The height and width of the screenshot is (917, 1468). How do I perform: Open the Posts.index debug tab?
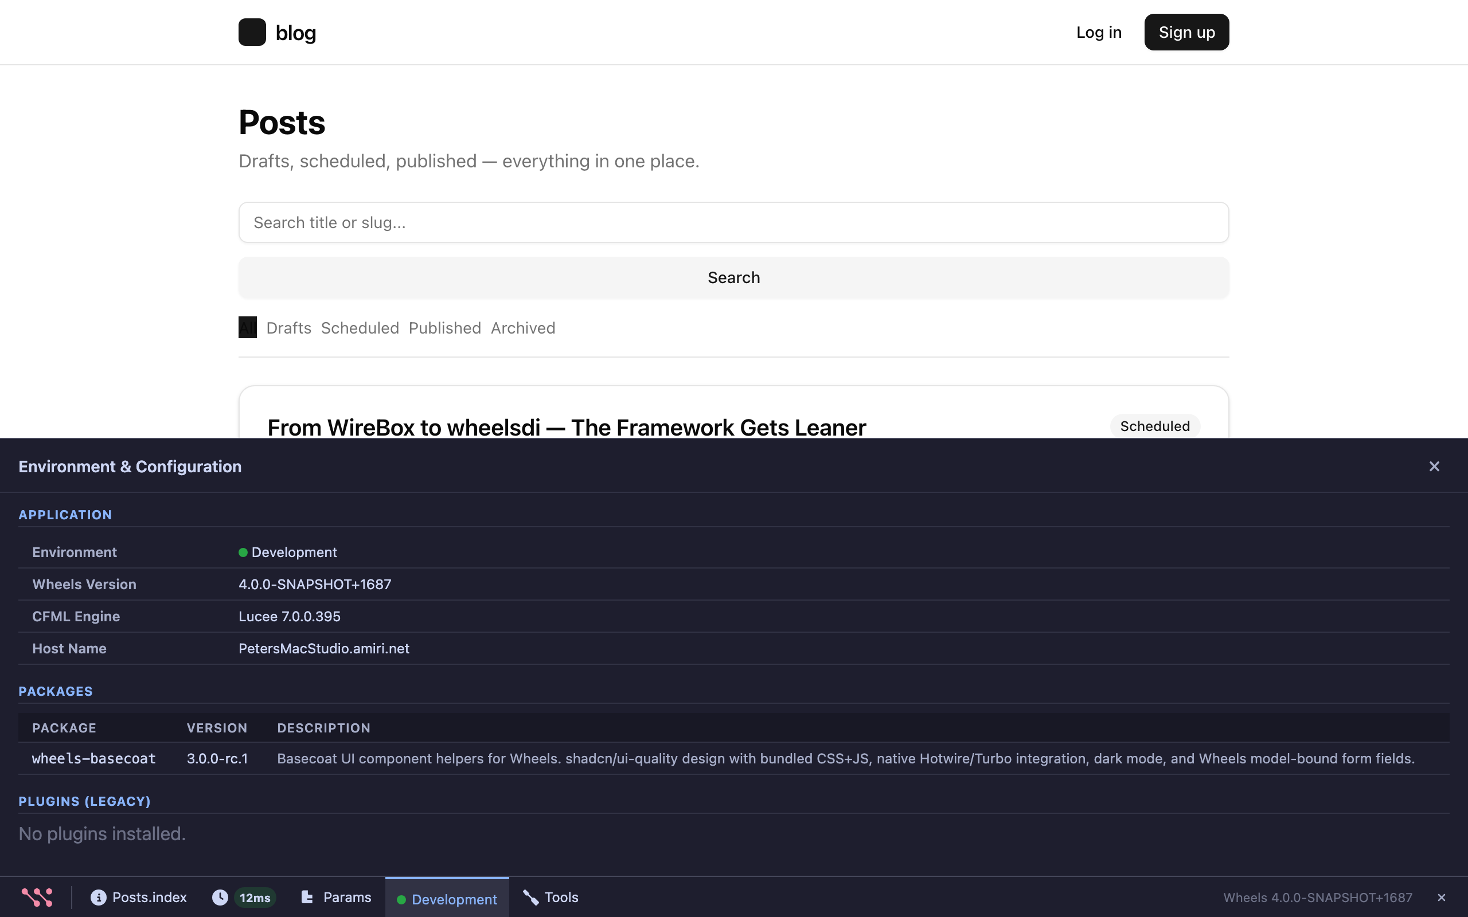(139, 897)
